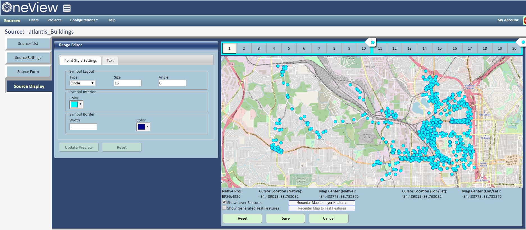This screenshot has width=526, height=230.
Task: Select Point Style Settings tab
Action: tap(81, 60)
